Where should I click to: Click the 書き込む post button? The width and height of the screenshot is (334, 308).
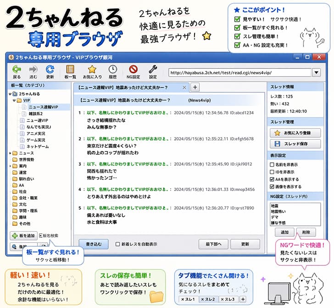tap(94, 244)
